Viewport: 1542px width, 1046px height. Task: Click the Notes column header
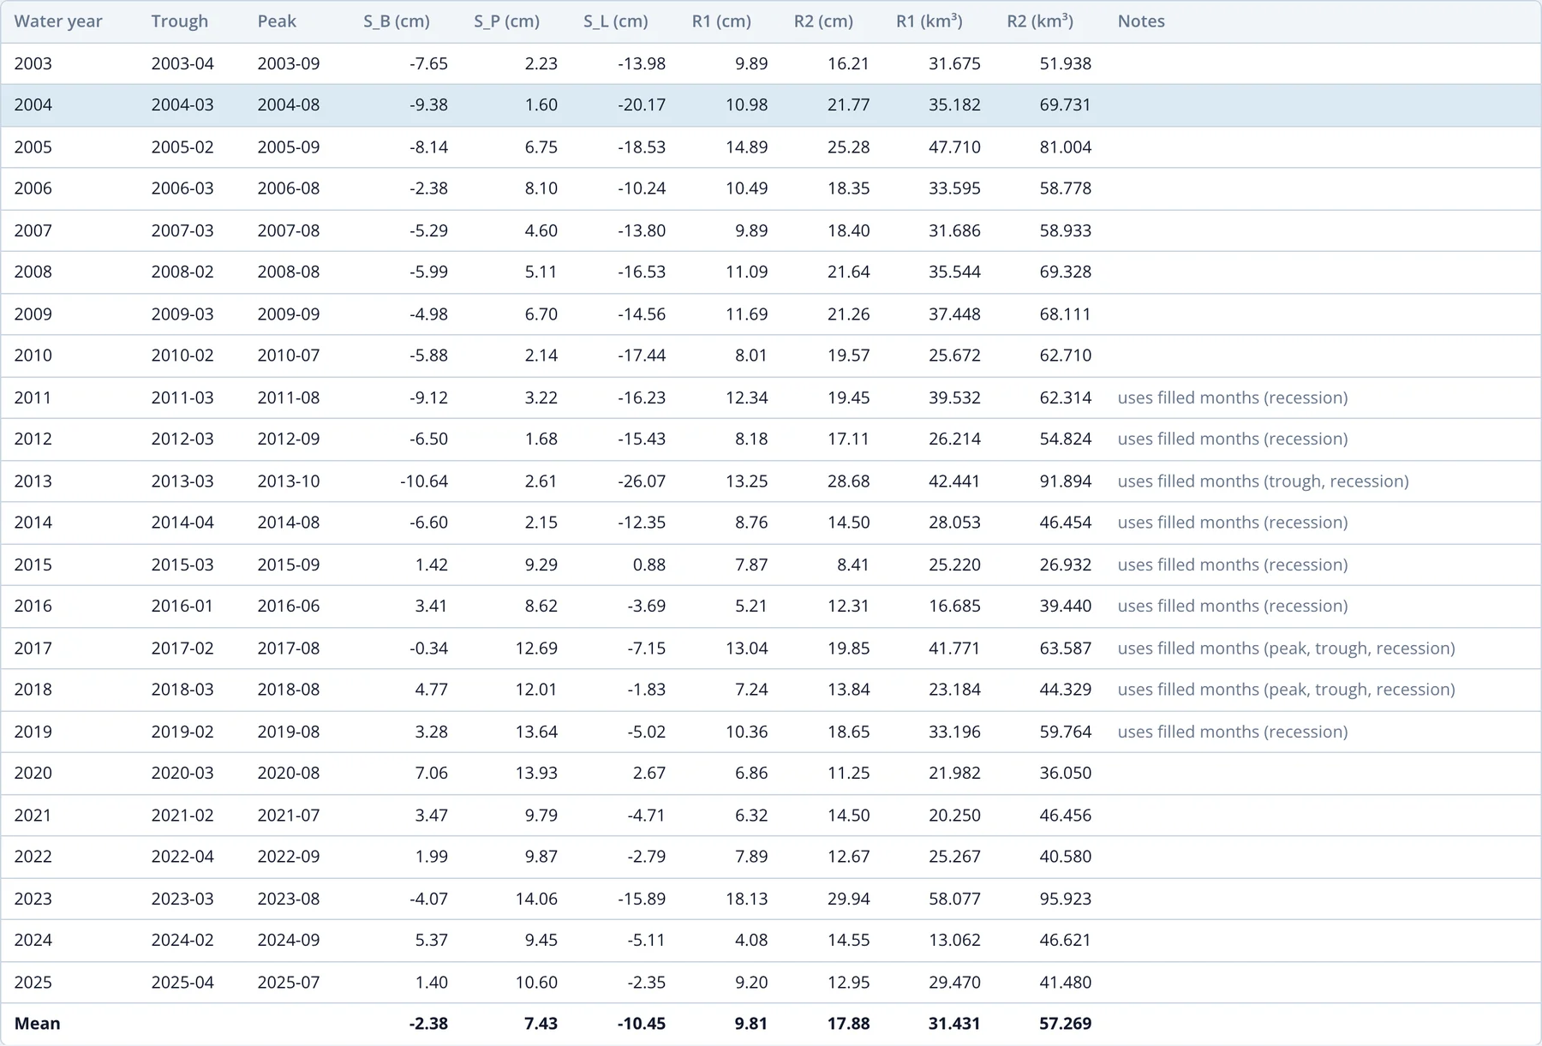[x=1141, y=21]
